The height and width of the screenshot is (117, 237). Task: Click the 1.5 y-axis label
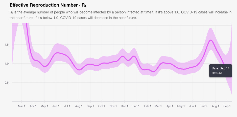click(7, 45)
